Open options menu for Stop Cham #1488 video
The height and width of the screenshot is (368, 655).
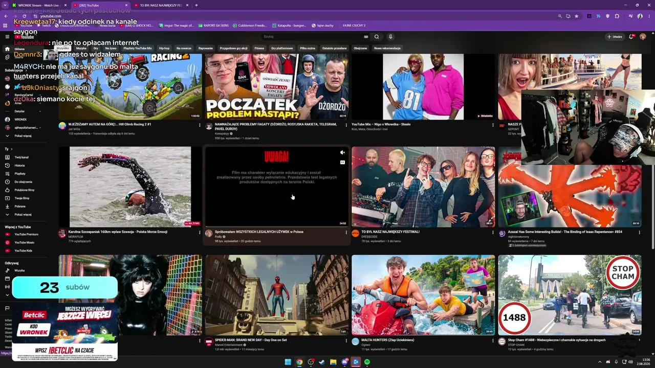(639, 340)
